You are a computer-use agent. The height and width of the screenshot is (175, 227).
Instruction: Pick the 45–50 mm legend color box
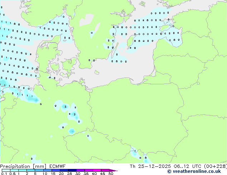coord(105,170)
